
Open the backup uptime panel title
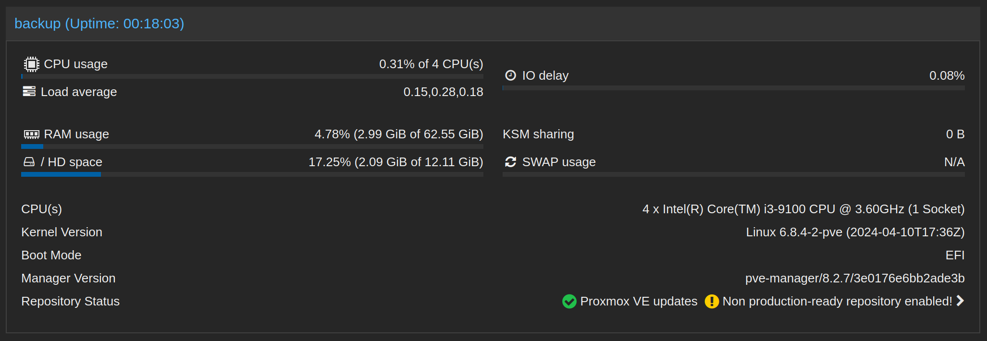pos(99,23)
